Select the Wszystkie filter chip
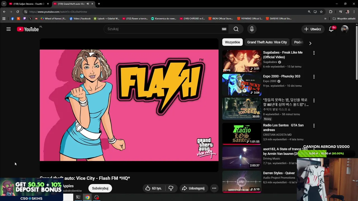This screenshot has width=358, height=201. click(x=232, y=42)
